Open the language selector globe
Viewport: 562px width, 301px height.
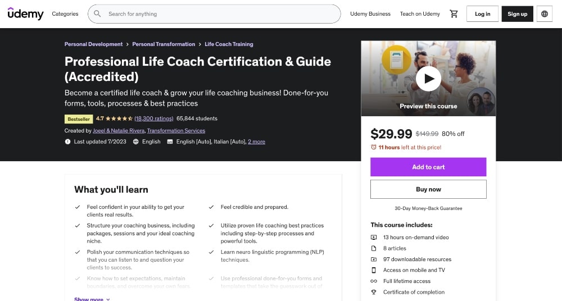[x=544, y=14]
